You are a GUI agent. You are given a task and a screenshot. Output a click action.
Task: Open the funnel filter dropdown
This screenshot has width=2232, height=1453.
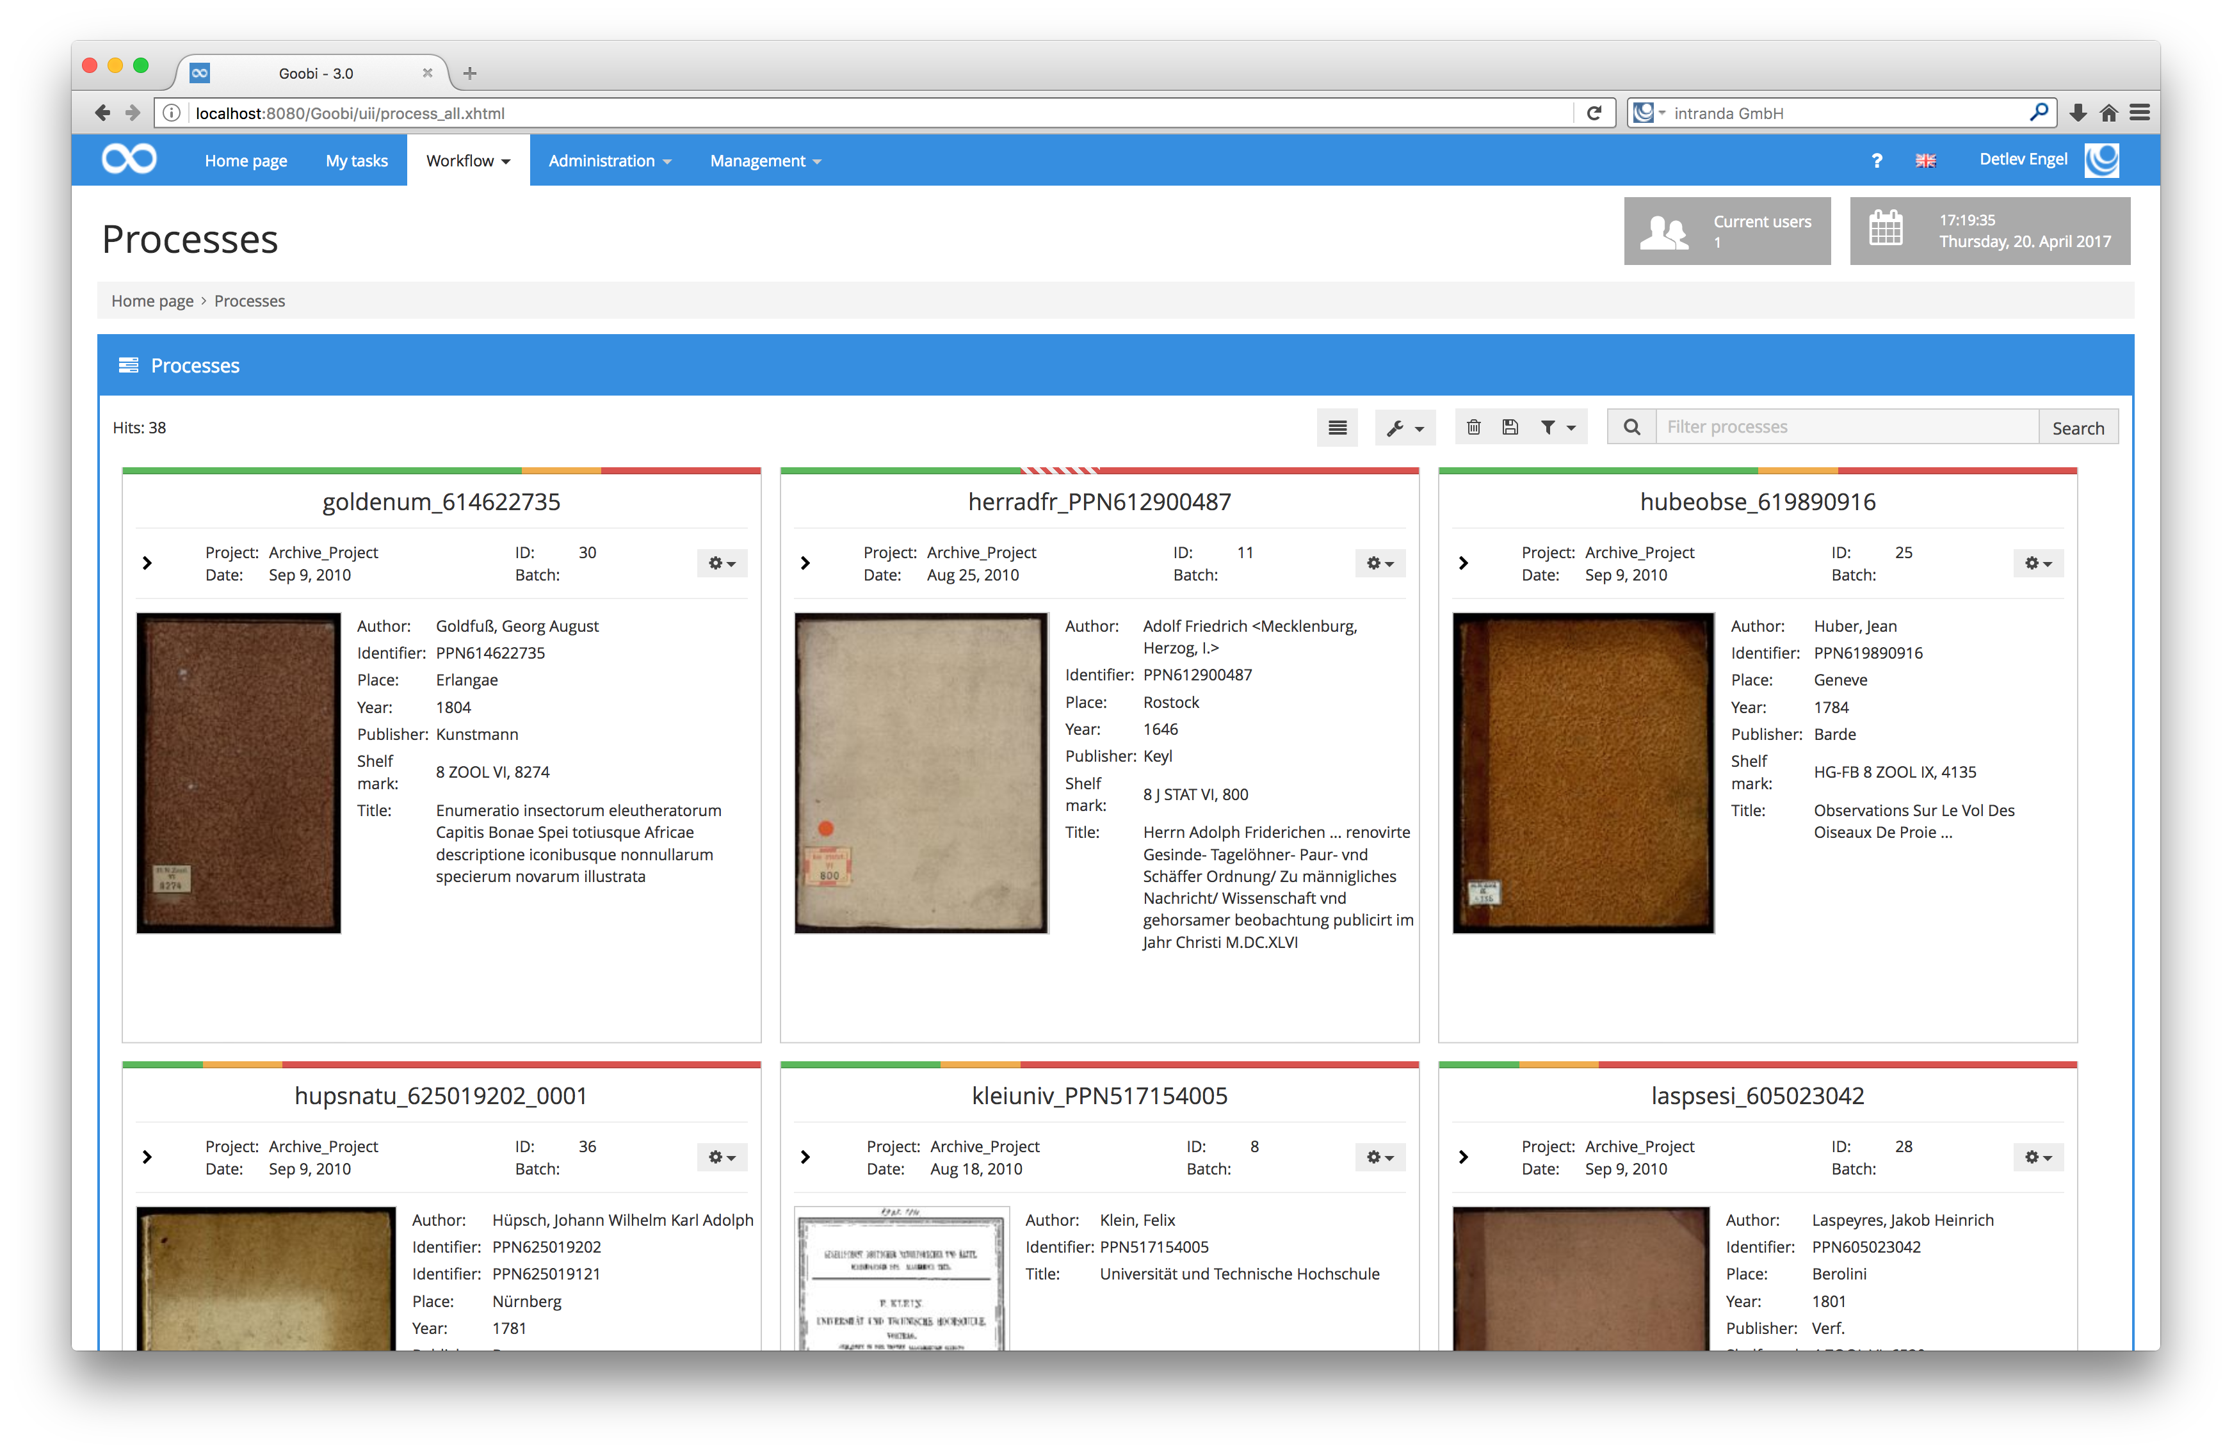(1557, 428)
